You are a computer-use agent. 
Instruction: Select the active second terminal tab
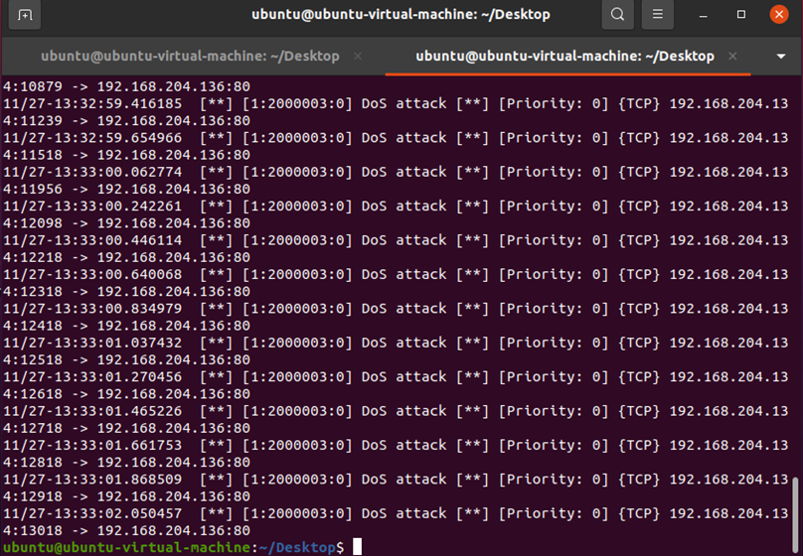point(564,57)
